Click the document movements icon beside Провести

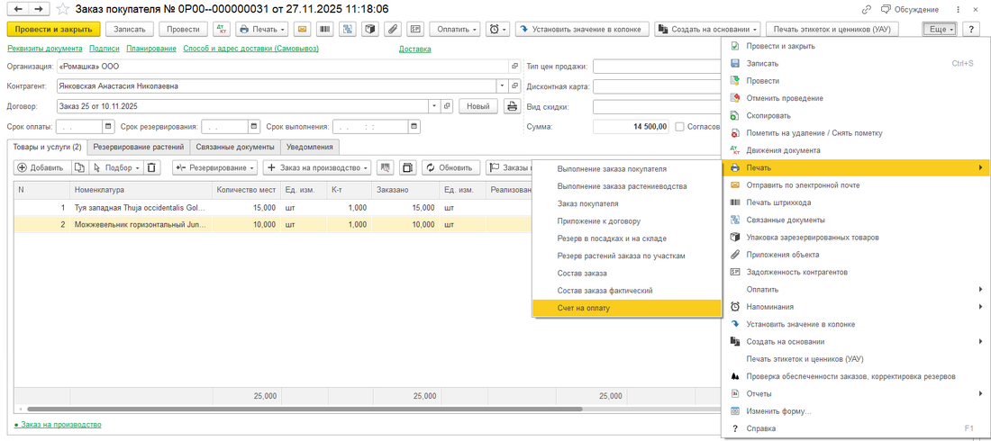point(221,29)
